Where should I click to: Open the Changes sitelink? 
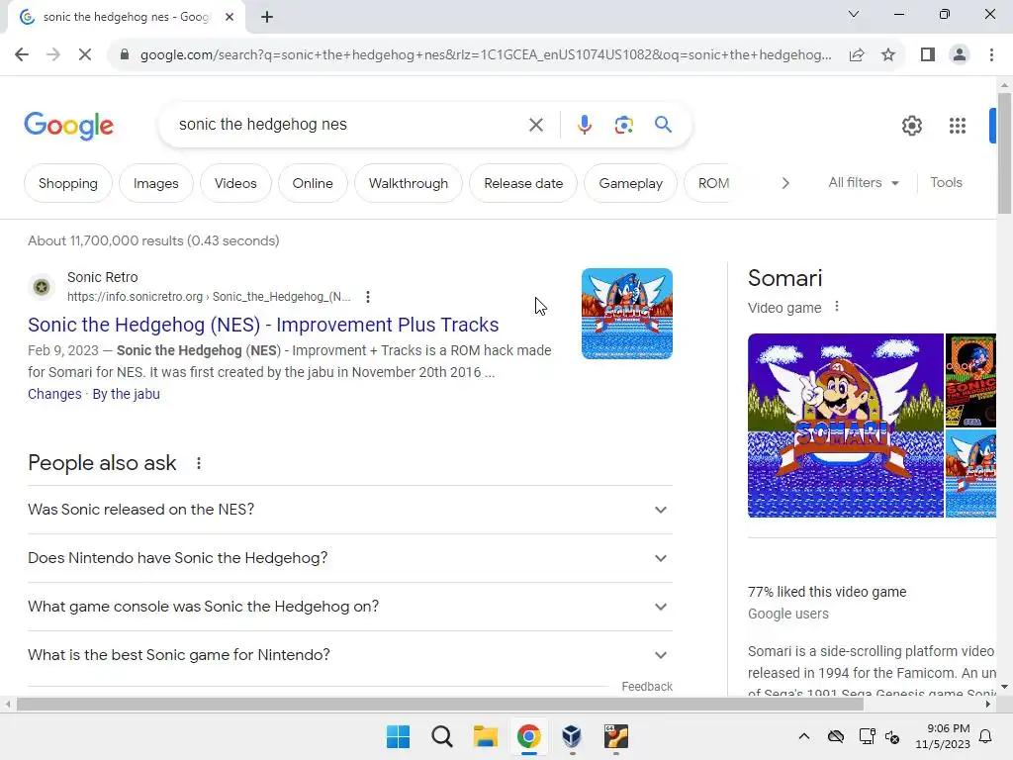[55, 394]
